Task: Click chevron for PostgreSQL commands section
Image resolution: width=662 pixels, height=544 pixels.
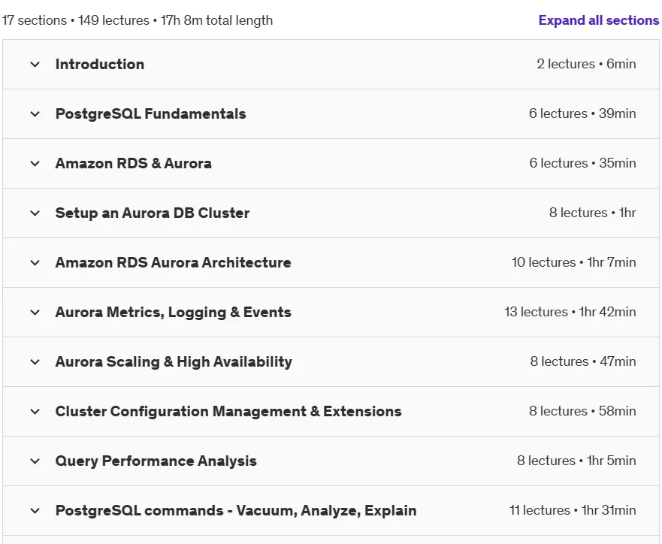Action: click(35, 511)
